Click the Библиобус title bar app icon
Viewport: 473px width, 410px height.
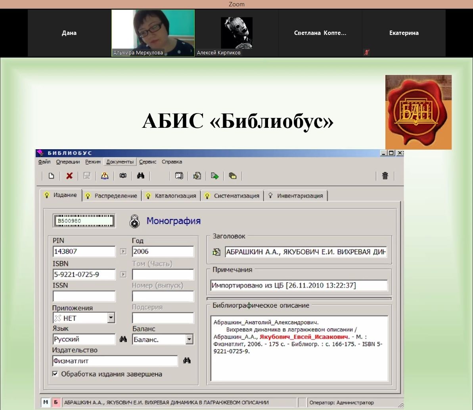pos(40,153)
